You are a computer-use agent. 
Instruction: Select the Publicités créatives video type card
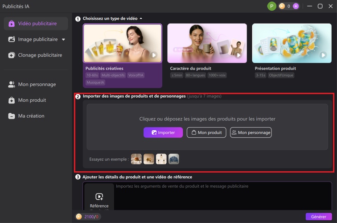[x=123, y=55]
